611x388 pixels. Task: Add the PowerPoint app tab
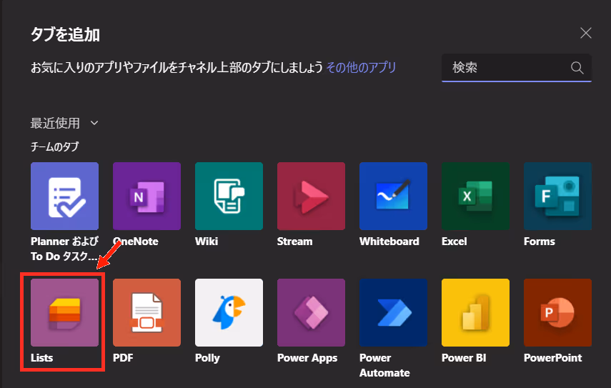point(557,312)
